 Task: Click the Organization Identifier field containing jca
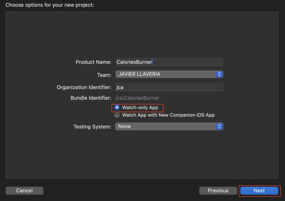click(169, 87)
